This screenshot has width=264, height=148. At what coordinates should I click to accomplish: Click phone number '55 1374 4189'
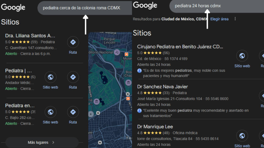(176, 59)
